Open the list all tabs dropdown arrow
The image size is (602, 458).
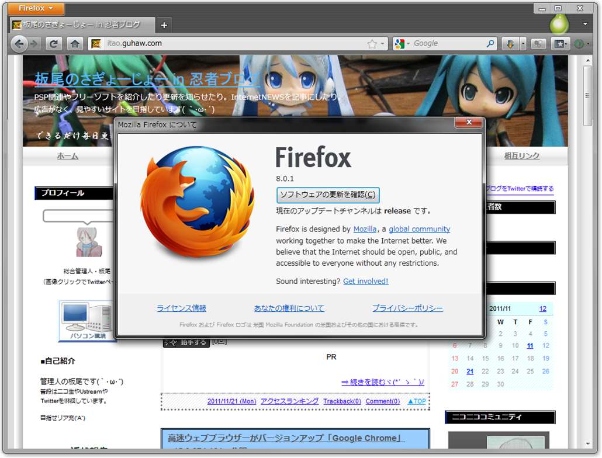click(x=585, y=24)
